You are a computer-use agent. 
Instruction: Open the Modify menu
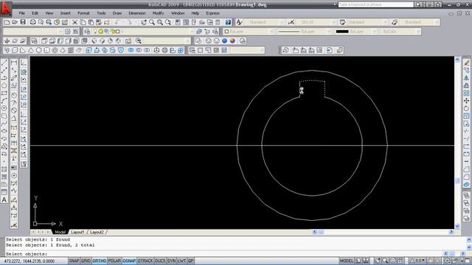click(x=158, y=13)
